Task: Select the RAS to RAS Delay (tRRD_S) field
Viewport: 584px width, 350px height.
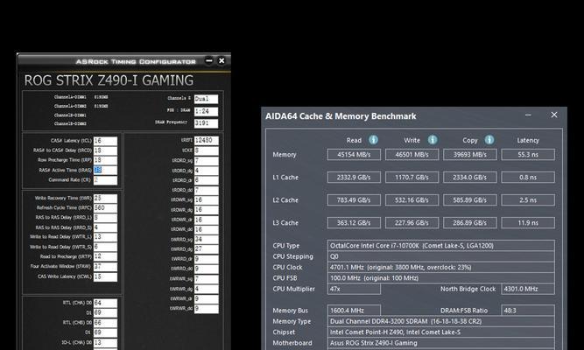Action: pyautogui.click(x=105, y=227)
